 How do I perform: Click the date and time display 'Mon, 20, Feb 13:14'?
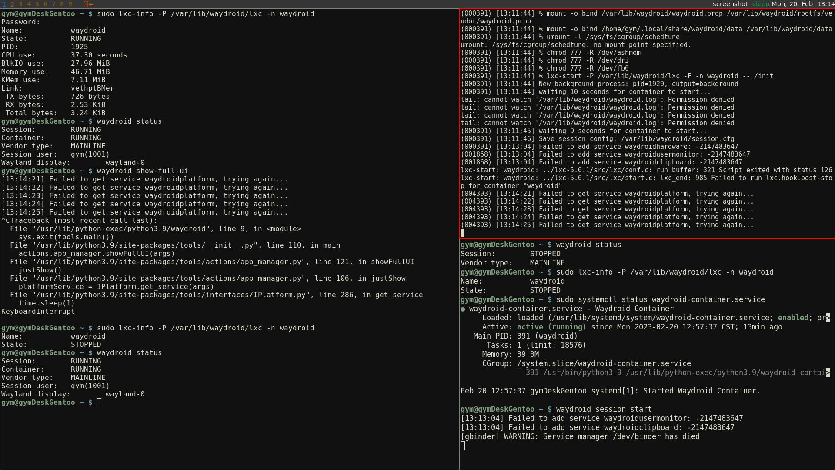[803, 4]
